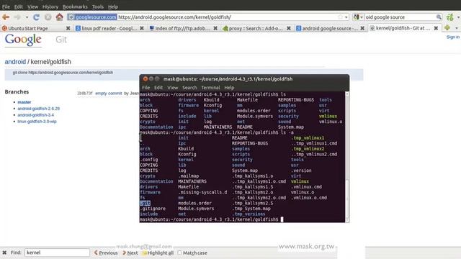Open the Firefox home page icon
The height and width of the screenshot is (259, 461).
(59, 17)
